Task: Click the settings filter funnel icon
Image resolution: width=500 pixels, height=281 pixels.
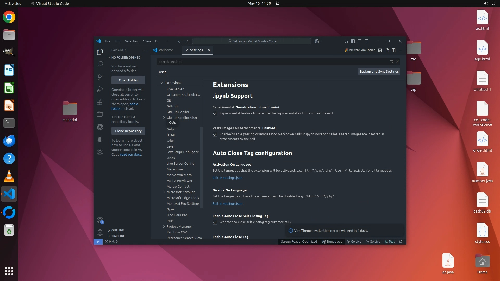Action: coord(397,62)
